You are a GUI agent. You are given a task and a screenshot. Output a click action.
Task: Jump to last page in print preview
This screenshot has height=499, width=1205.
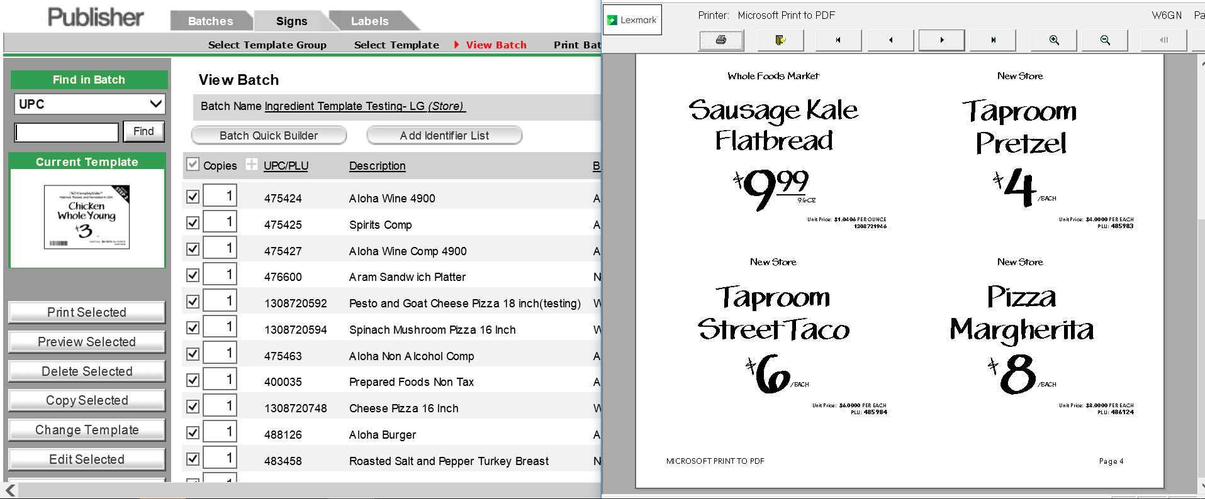(994, 40)
